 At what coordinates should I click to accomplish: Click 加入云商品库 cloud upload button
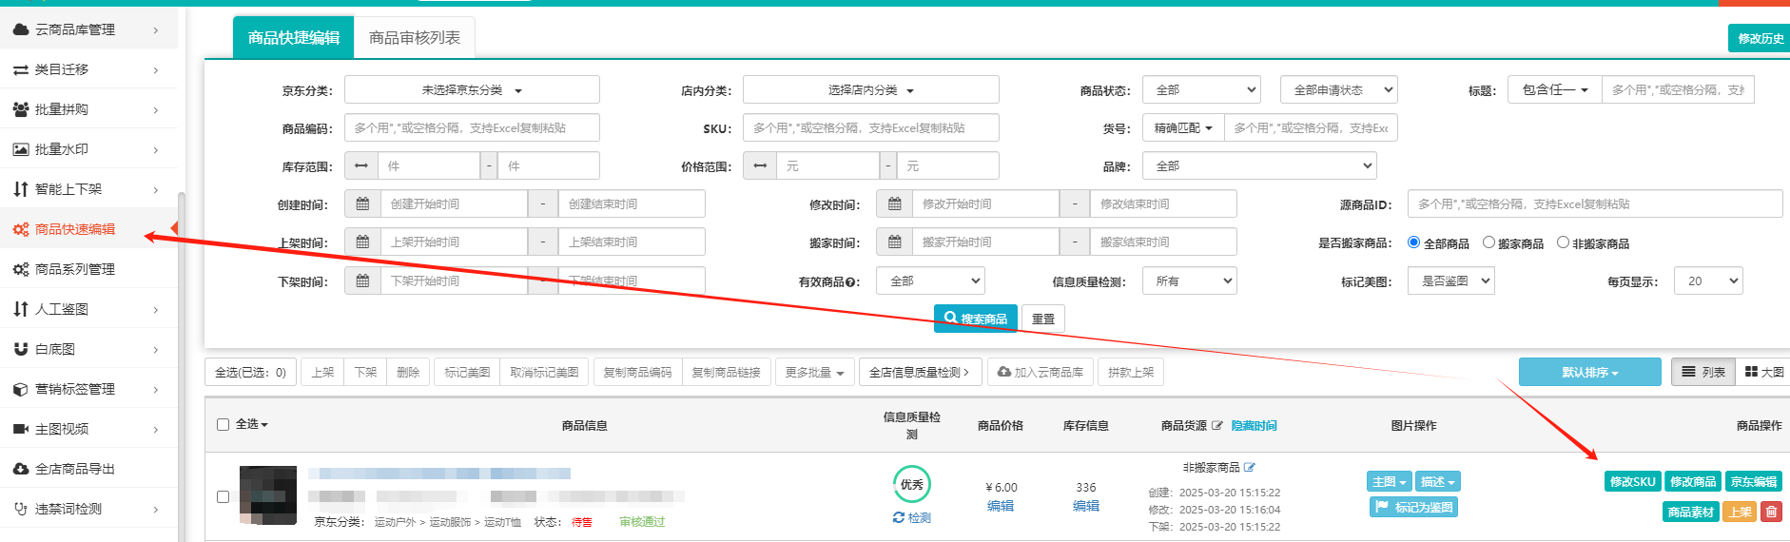(1041, 373)
